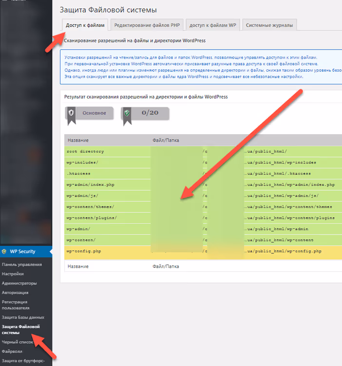Viewport: 342px width, 366px height.
Task: Open Регистрация пользователя in the sidebar
Action: pos(16,305)
